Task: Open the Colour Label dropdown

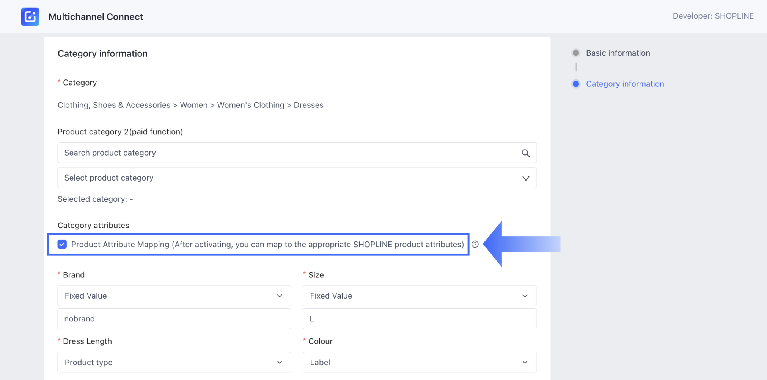Action: coord(420,363)
